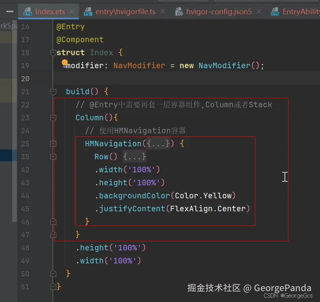Click the TS file icon on hvigorfile.ts tab
320x302 pixels.
[88, 11]
